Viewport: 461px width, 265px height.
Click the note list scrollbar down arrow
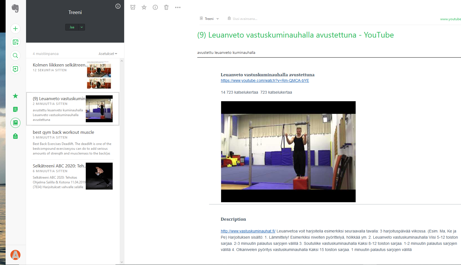pos(122,262)
